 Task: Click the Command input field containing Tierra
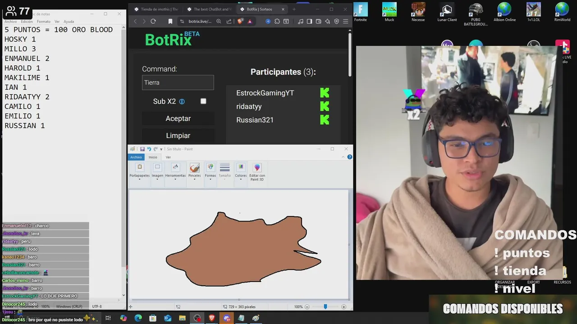point(178,82)
